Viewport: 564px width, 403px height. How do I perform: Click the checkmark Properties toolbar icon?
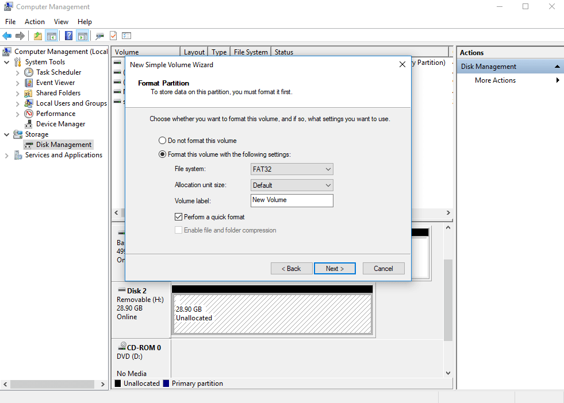pyautogui.click(x=113, y=36)
